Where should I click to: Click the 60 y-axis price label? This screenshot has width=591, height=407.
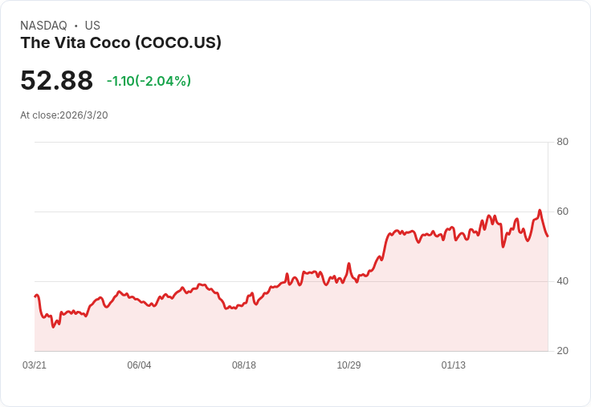(562, 212)
